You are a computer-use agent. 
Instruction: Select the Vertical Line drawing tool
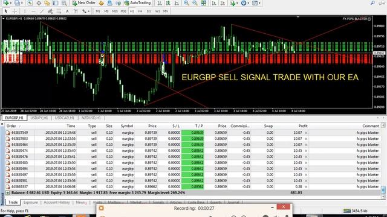click(25, 11)
